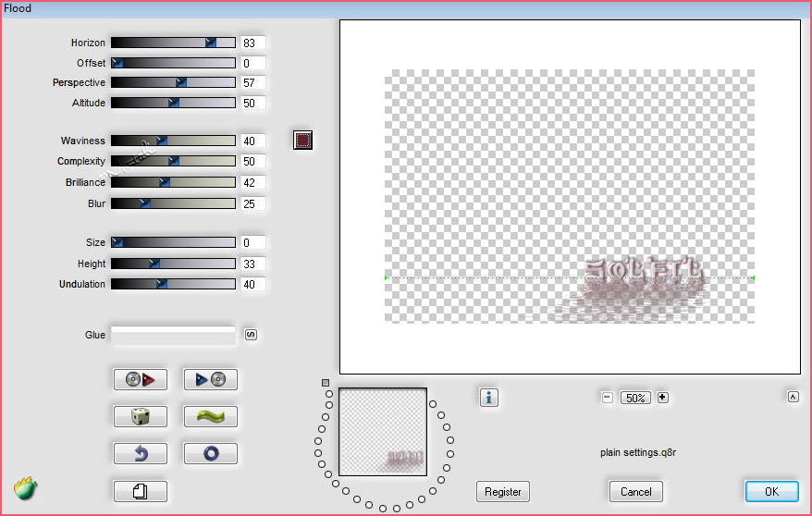This screenshot has height=516, width=812.
Task: Click the green wave button
Action: pyautogui.click(x=210, y=417)
